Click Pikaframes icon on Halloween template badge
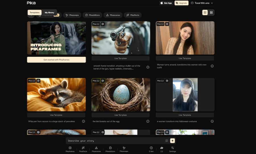256x154 pixels. 167,81
